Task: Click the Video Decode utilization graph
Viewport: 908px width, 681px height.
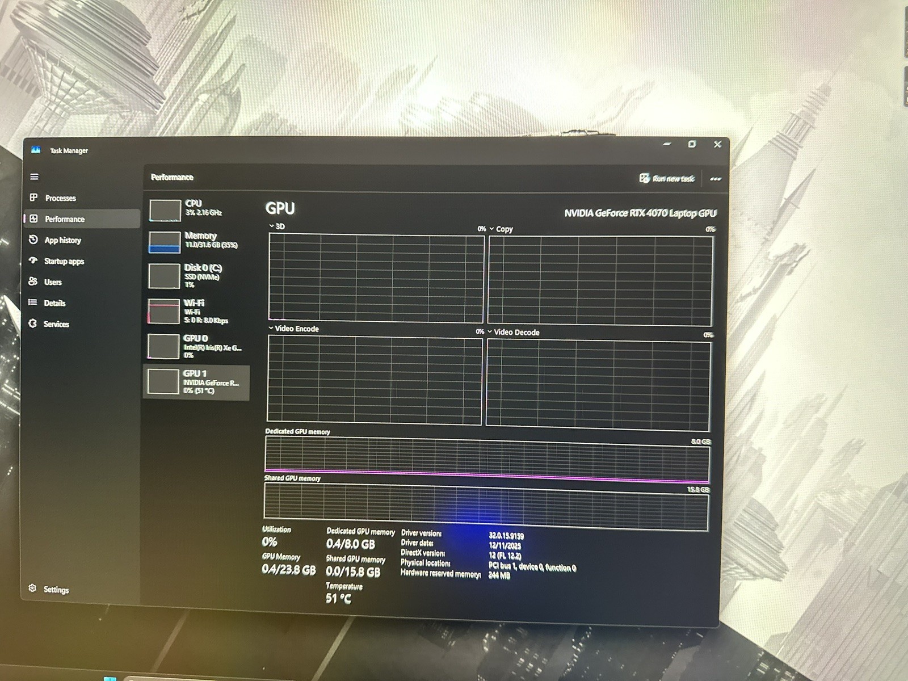Action: (x=598, y=385)
